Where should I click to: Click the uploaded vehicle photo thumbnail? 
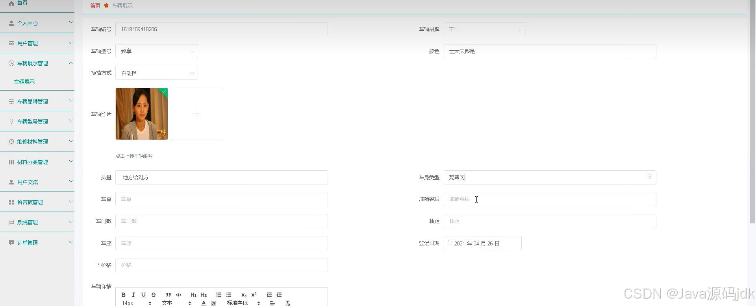point(142,114)
